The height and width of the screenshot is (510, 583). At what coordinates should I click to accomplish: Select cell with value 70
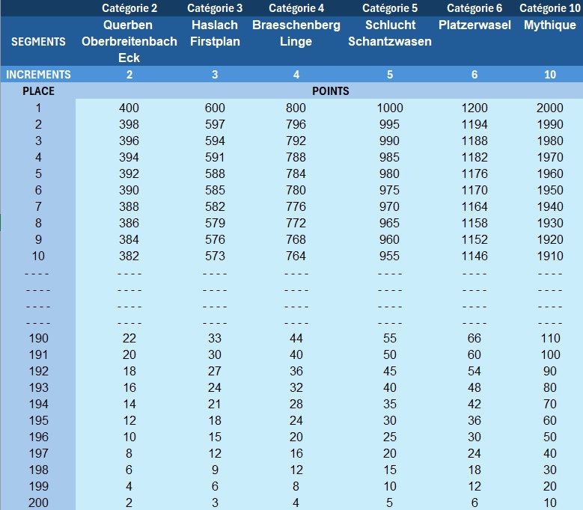point(550,404)
